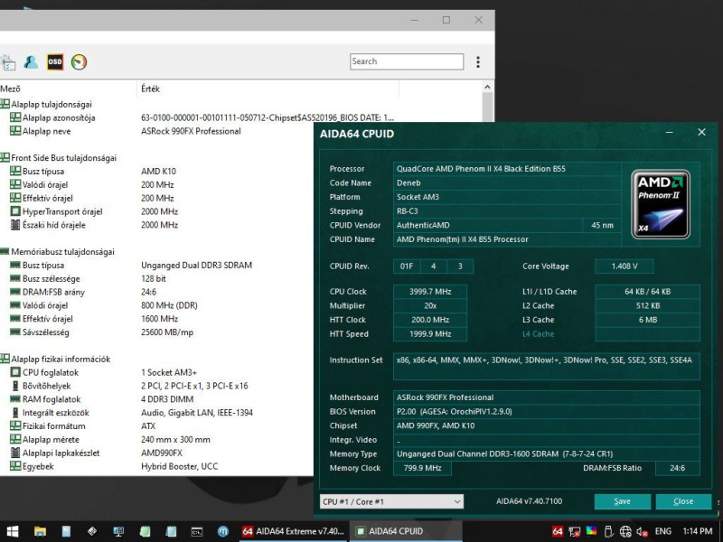Open the three-dot options menu

[x=478, y=61]
